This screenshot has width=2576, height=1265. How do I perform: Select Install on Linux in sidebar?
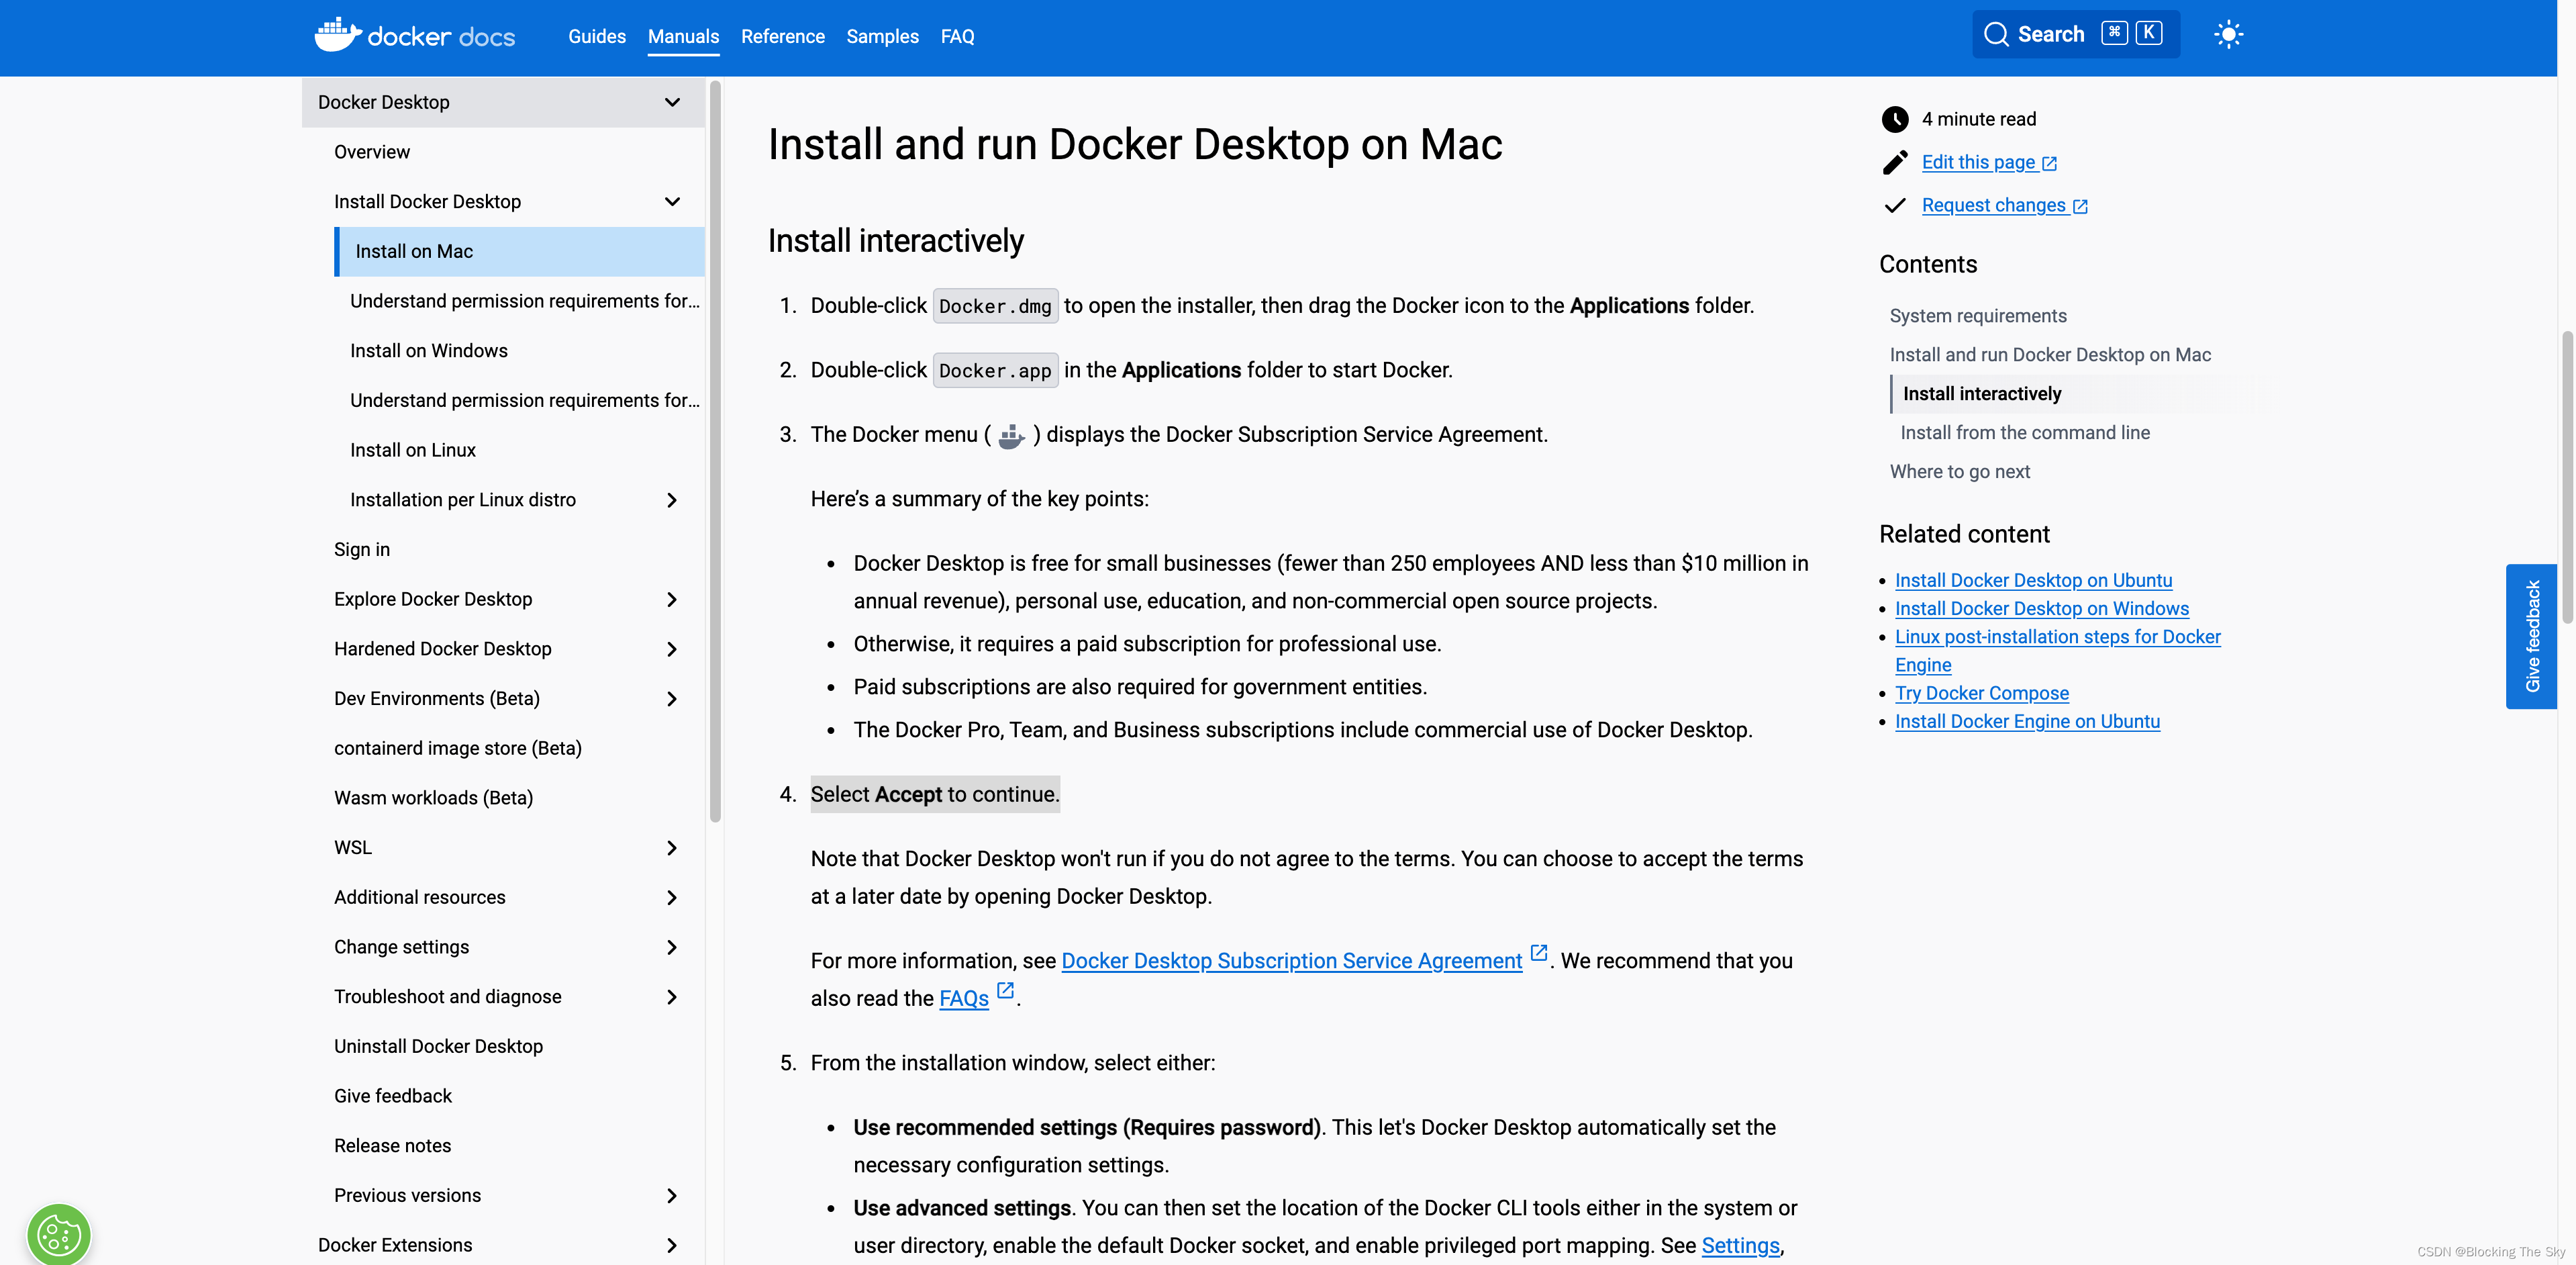[412, 450]
